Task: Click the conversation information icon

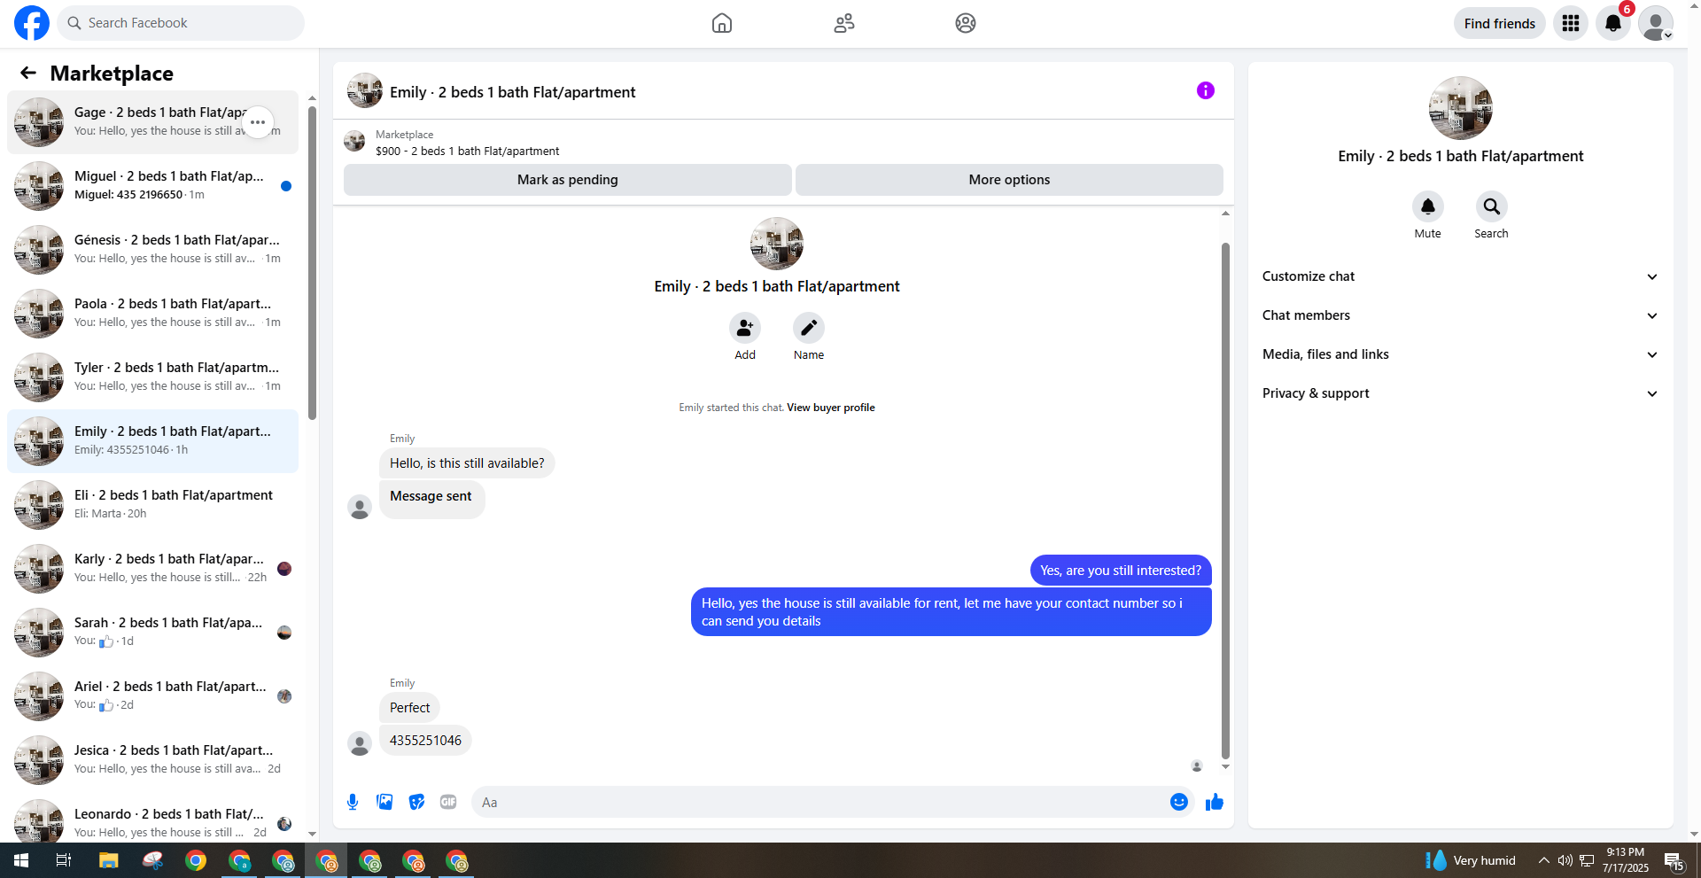Action: point(1206,90)
